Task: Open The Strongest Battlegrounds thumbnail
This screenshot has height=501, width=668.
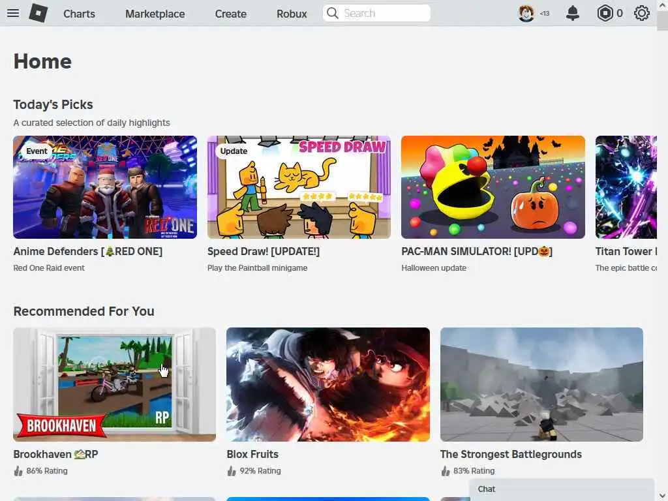Action: coord(541,384)
